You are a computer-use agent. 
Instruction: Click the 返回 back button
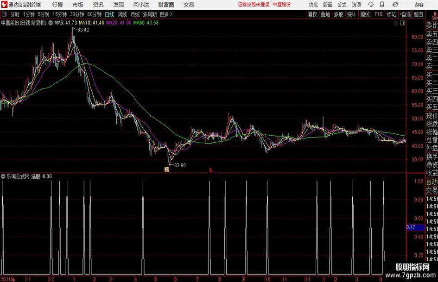[x=418, y=14]
